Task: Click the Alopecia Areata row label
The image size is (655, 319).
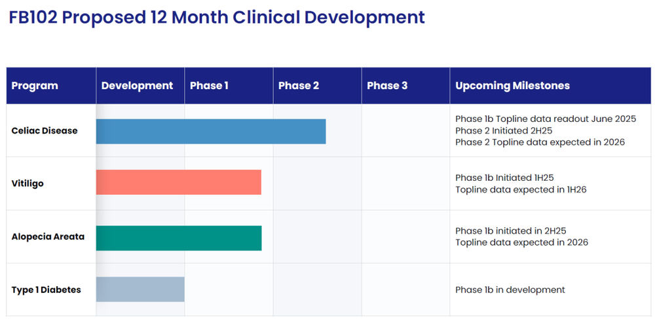Action: click(x=48, y=236)
